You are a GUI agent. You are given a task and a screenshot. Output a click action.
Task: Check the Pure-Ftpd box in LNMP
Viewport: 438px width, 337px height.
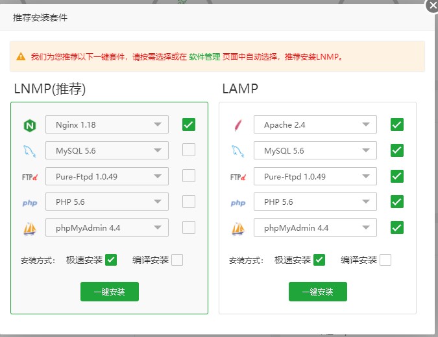click(x=189, y=176)
